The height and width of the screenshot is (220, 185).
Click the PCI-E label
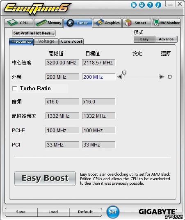[x=18, y=131]
